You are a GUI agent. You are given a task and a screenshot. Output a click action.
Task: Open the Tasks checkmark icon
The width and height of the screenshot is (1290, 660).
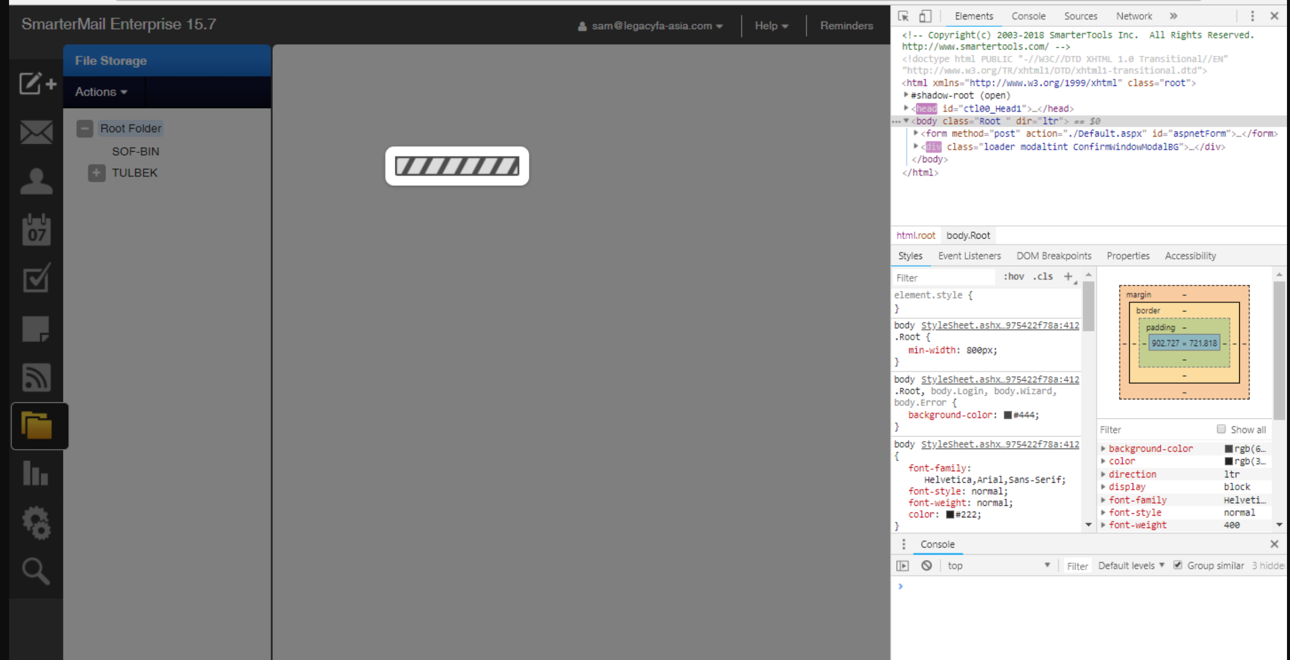tap(36, 278)
